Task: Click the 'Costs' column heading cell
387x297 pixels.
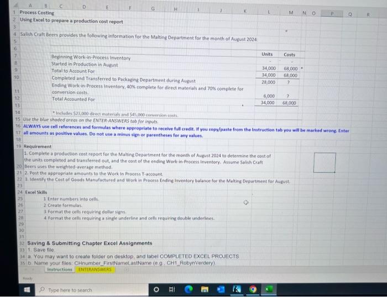Action: [x=289, y=55]
